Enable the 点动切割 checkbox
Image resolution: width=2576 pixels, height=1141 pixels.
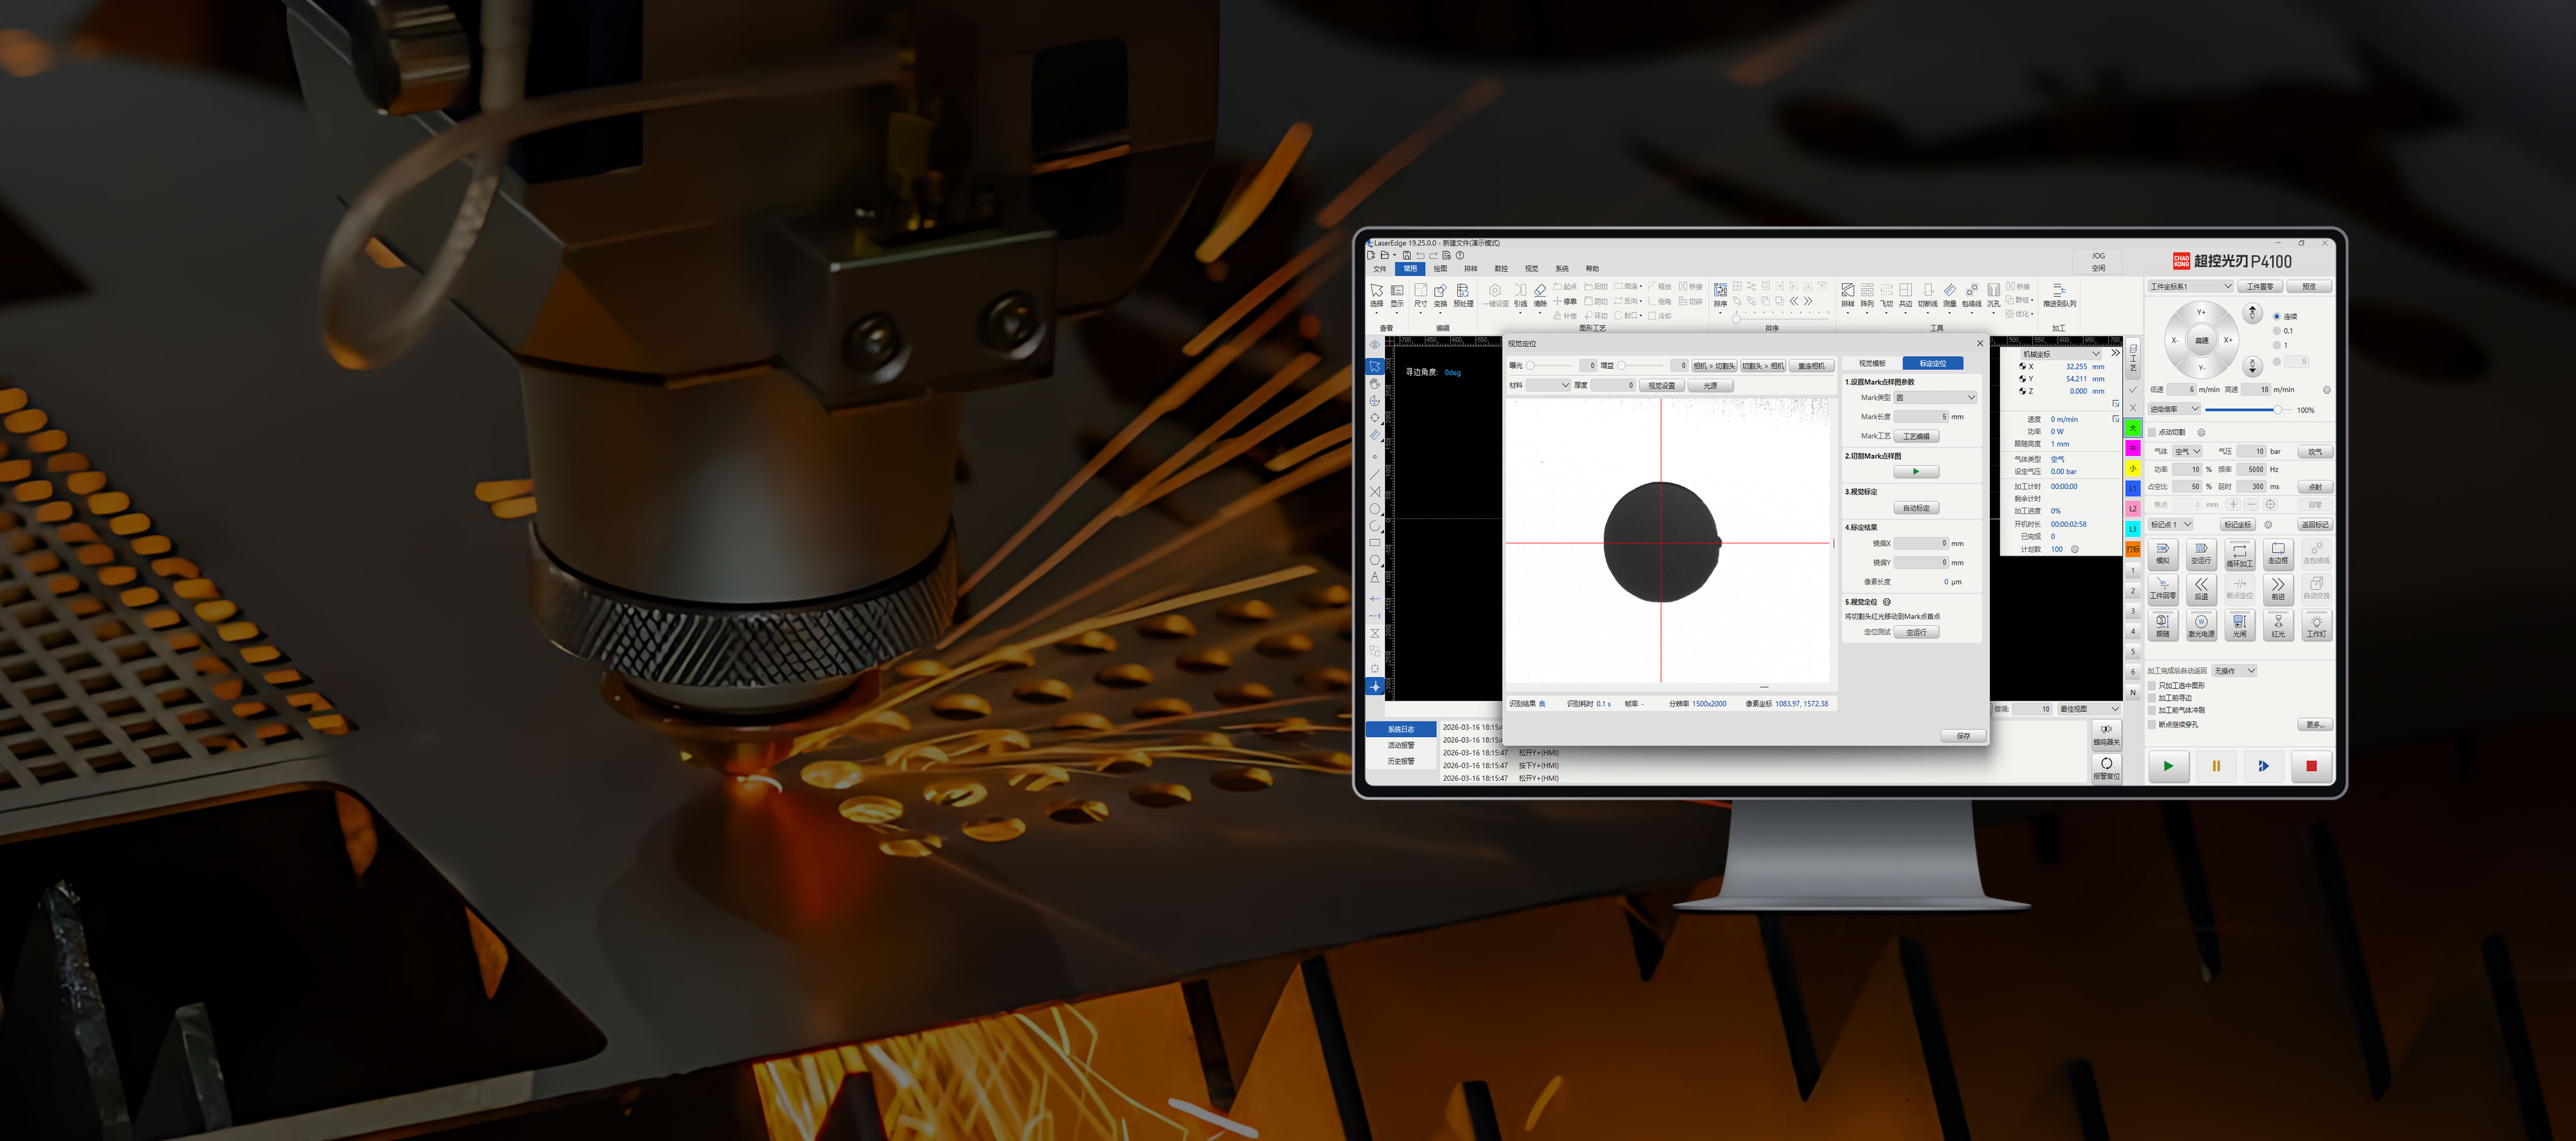pos(2152,432)
